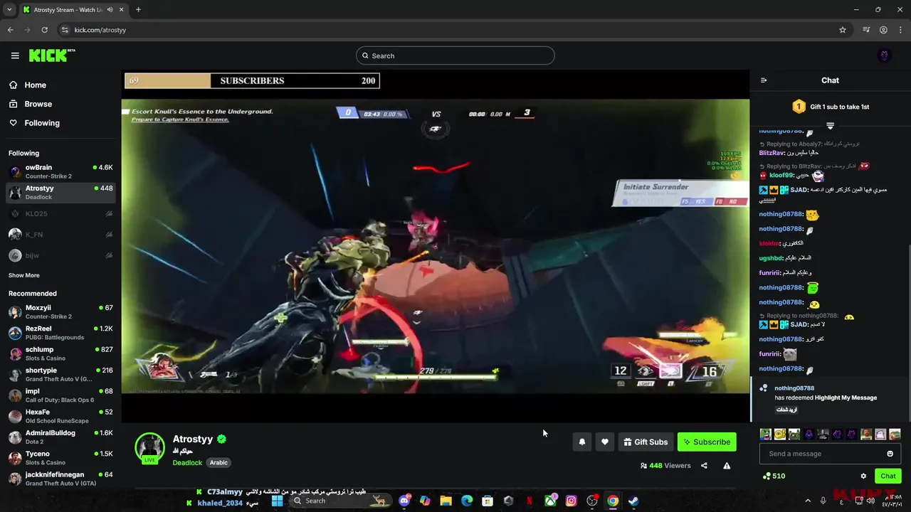Click the Gift Subs button
This screenshot has width=911, height=512.
(646, 442)
